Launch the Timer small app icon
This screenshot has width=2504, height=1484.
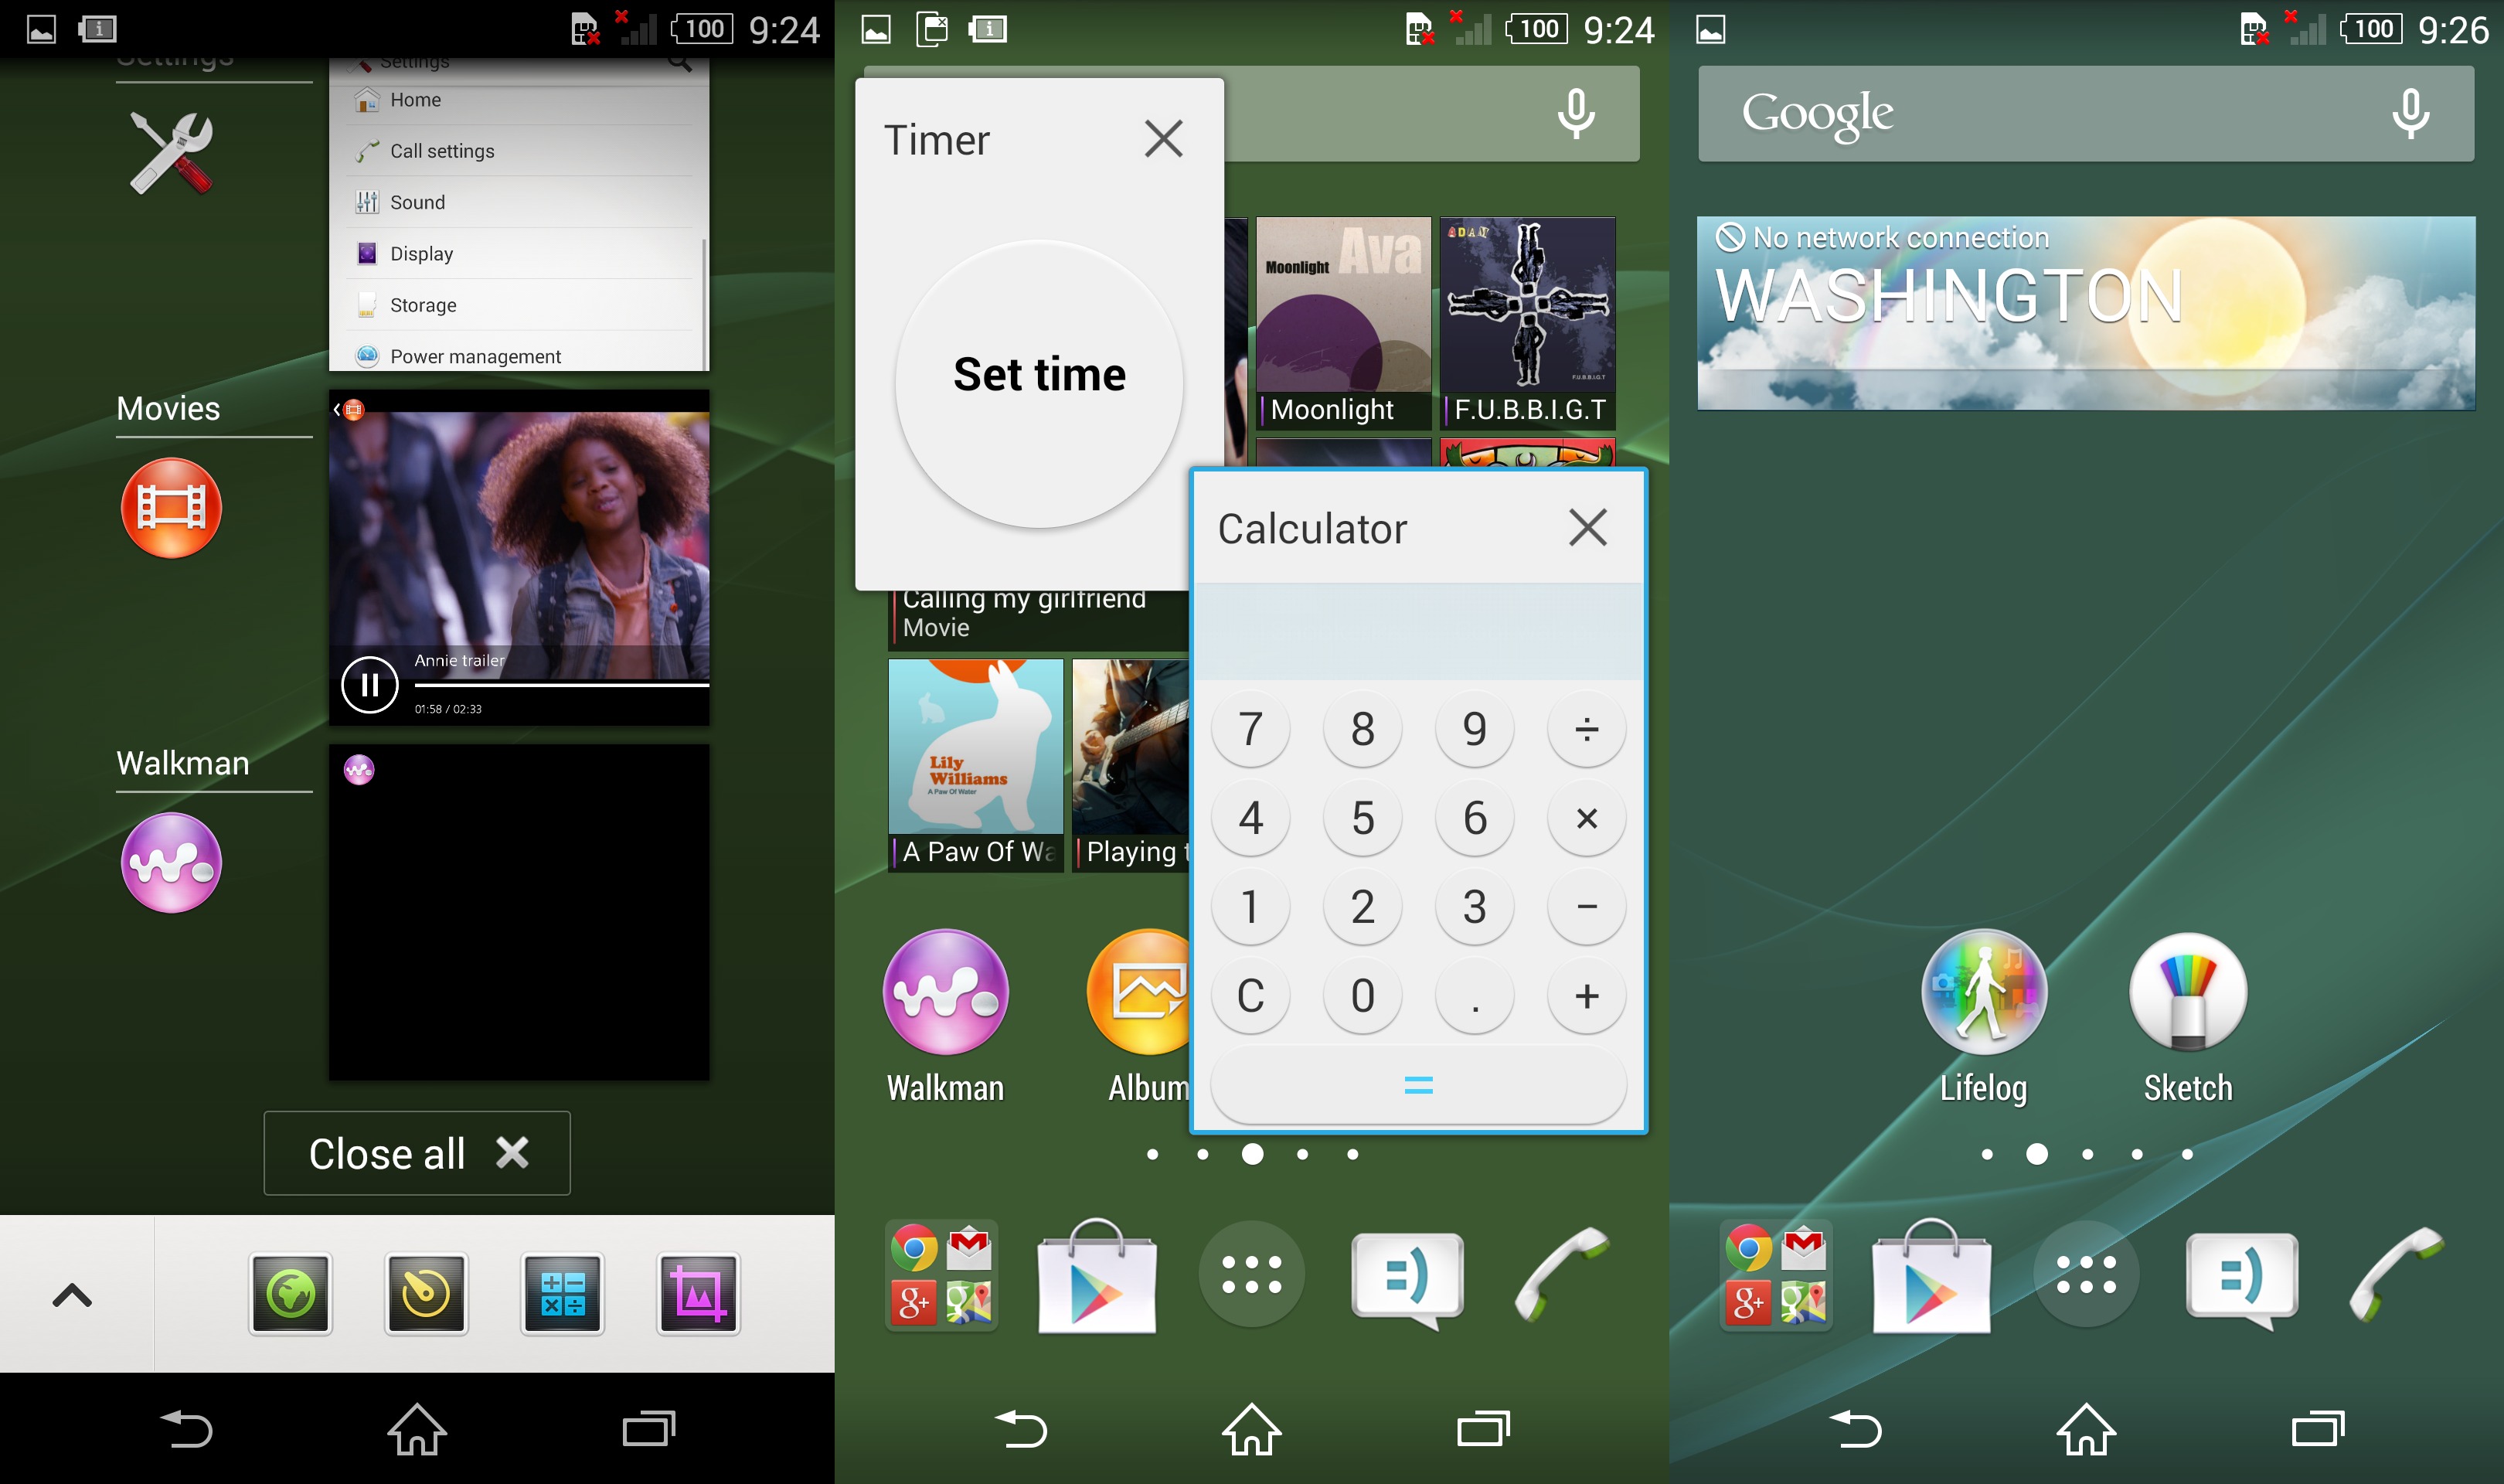[426, 1294]
